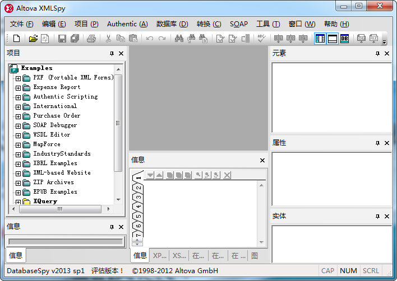
Task: Click the Check well-formedness icon
Action: tap(220, 39)
